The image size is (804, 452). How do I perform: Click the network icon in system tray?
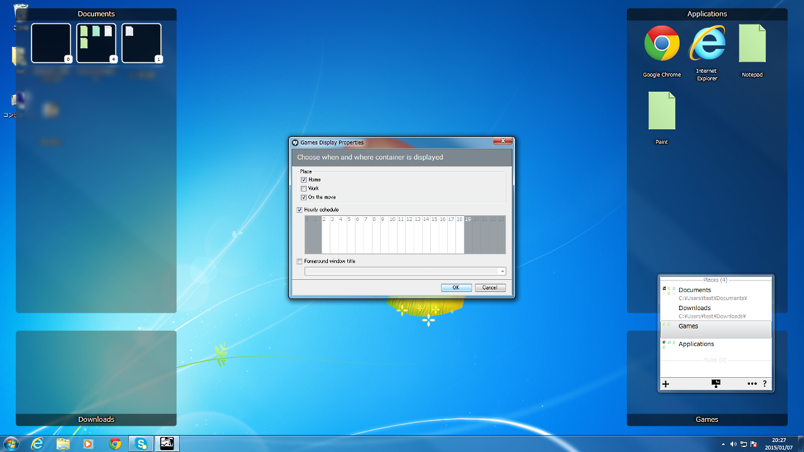click(744, 444)
